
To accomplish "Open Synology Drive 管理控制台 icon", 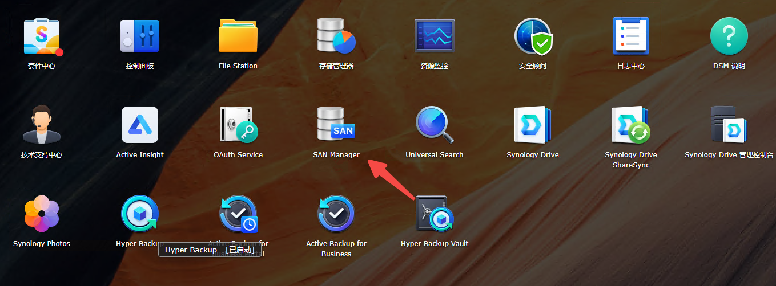I will pyautogui.click(x=729, y=125).
